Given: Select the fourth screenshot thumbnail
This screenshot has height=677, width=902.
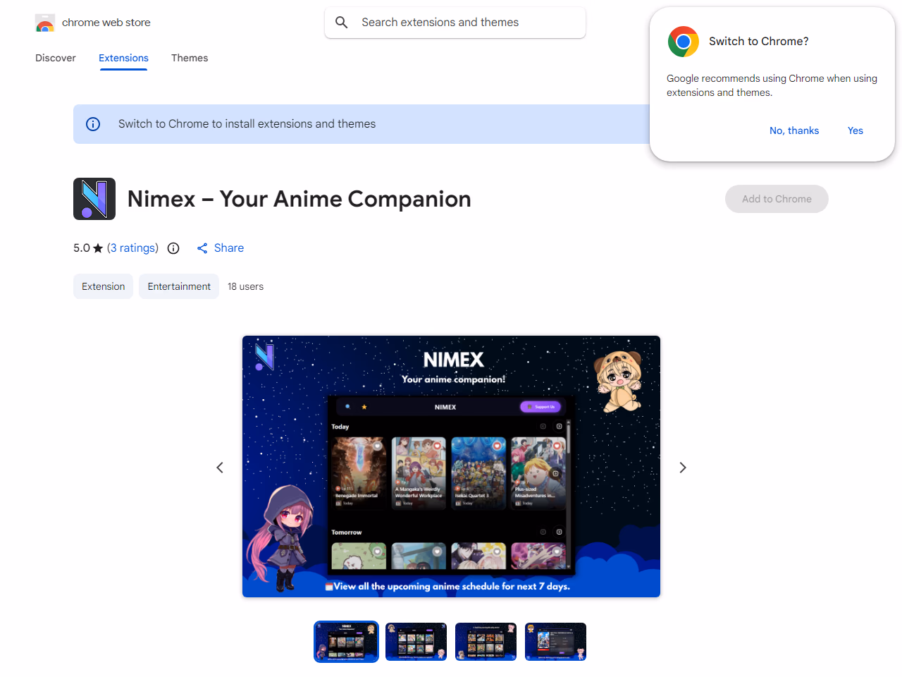Looking at the screenshot, I should pyautogui.click(x=555, y=642).
